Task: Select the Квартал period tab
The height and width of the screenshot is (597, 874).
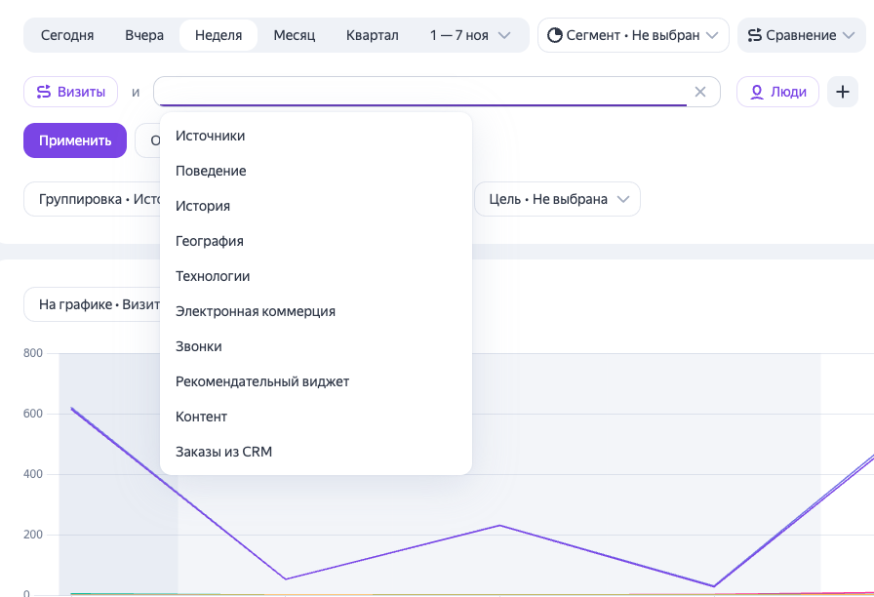Action: (373, 35)
